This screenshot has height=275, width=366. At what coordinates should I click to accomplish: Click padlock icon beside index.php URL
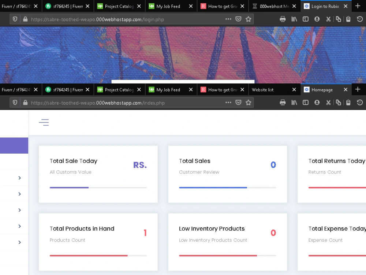25,102
